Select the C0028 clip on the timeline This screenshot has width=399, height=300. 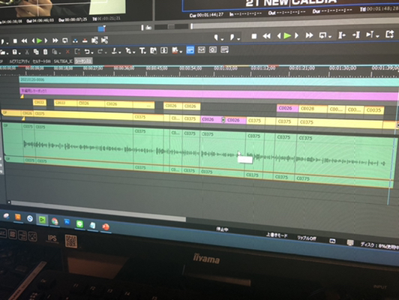coord(313,109)
